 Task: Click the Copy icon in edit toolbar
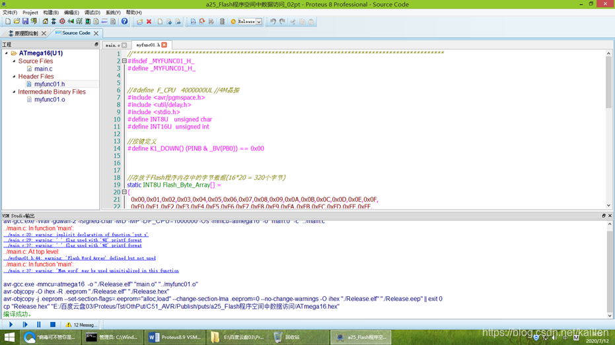(303, 22)
